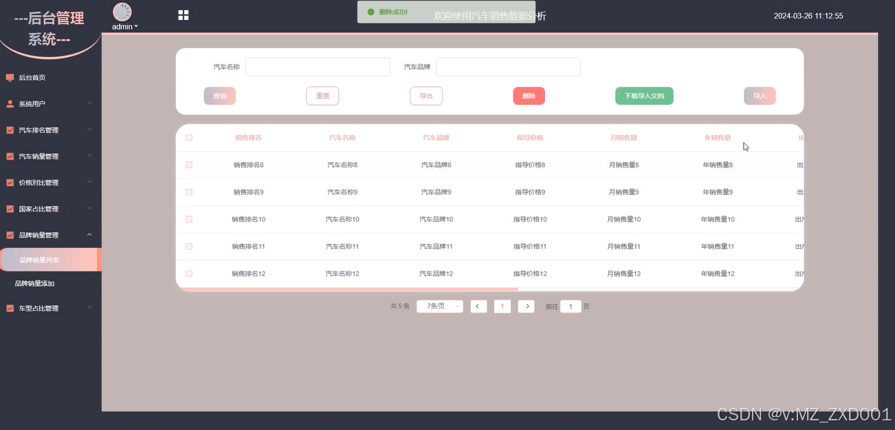
Task: Click the 汽车排名管理 chart icon
Action: pyautogui.click(x=10, y=130)
